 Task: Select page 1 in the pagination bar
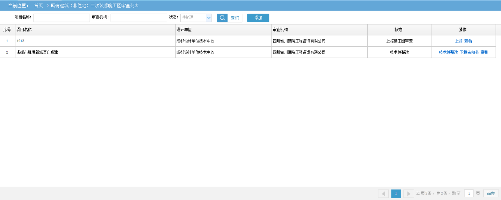tap(396, 193)
